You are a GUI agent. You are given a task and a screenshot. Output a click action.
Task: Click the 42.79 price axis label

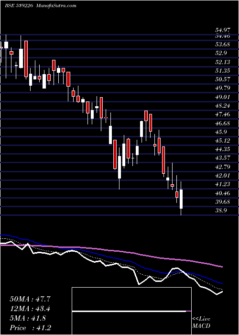223,167
